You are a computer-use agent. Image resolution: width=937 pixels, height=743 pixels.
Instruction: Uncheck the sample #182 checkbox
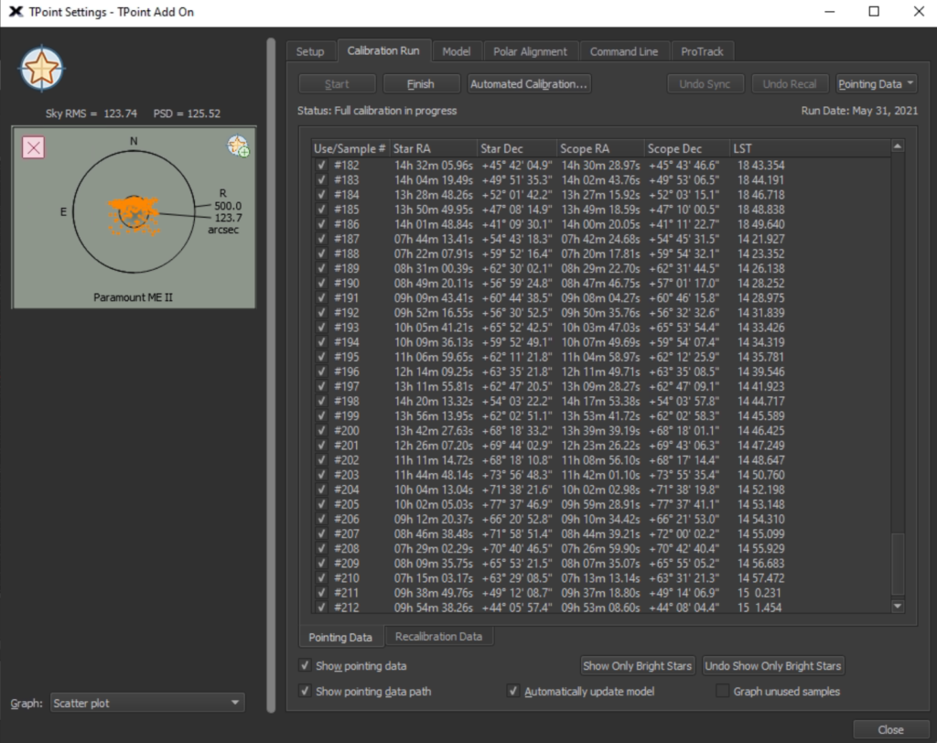pos(322,165)
